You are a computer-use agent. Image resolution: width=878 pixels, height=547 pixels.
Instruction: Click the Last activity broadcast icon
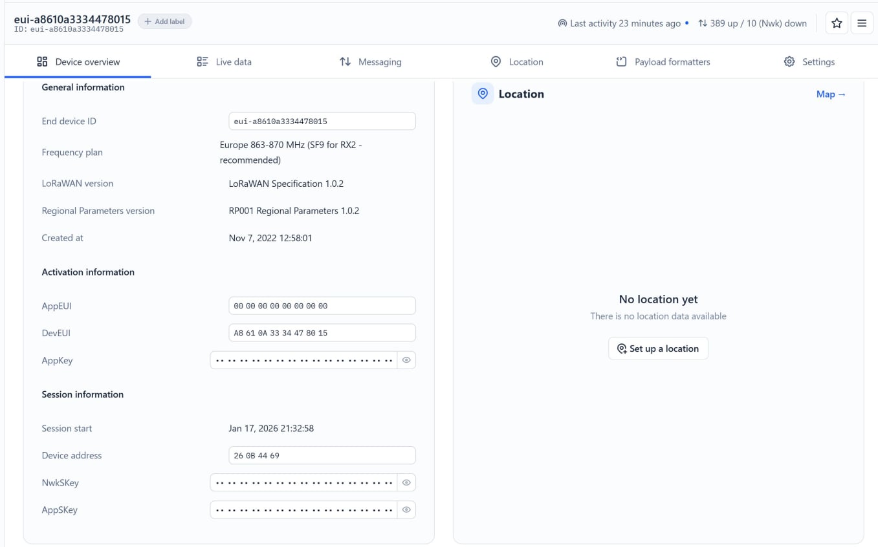(562, 23)
